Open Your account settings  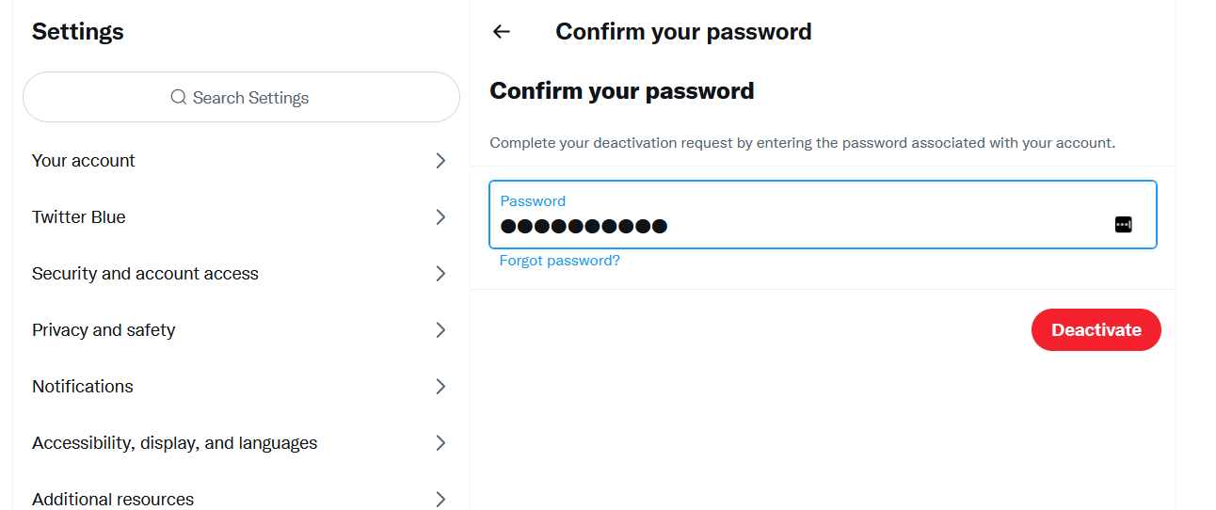point(84,161)
